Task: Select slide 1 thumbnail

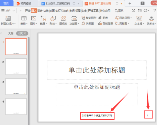Action: [x=16, y=47]
